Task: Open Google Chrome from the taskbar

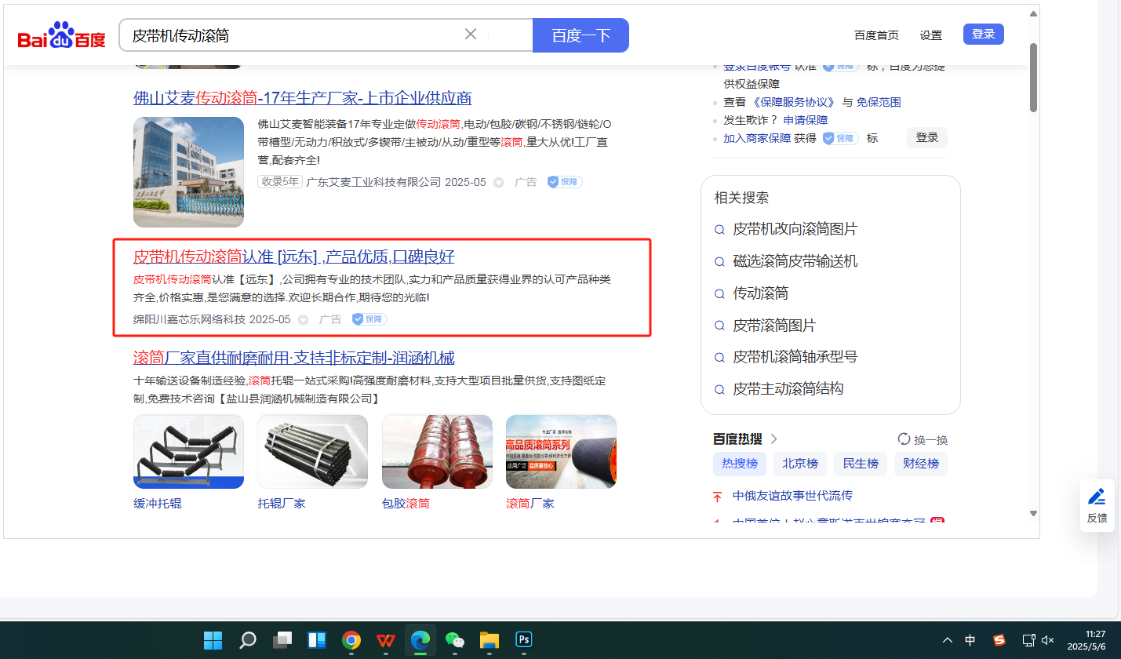Action: [x=351, y=640]
